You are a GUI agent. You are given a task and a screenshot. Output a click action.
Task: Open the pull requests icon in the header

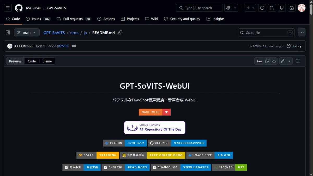tap(272, 8)
